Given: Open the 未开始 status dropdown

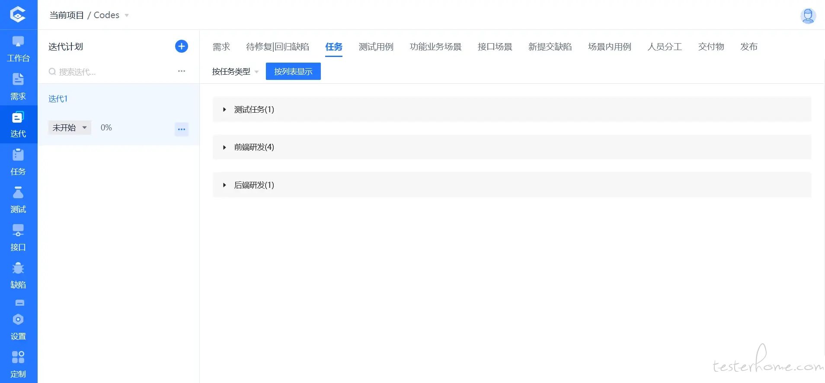Looking at the screenshot, I should [x=70, y=128].
